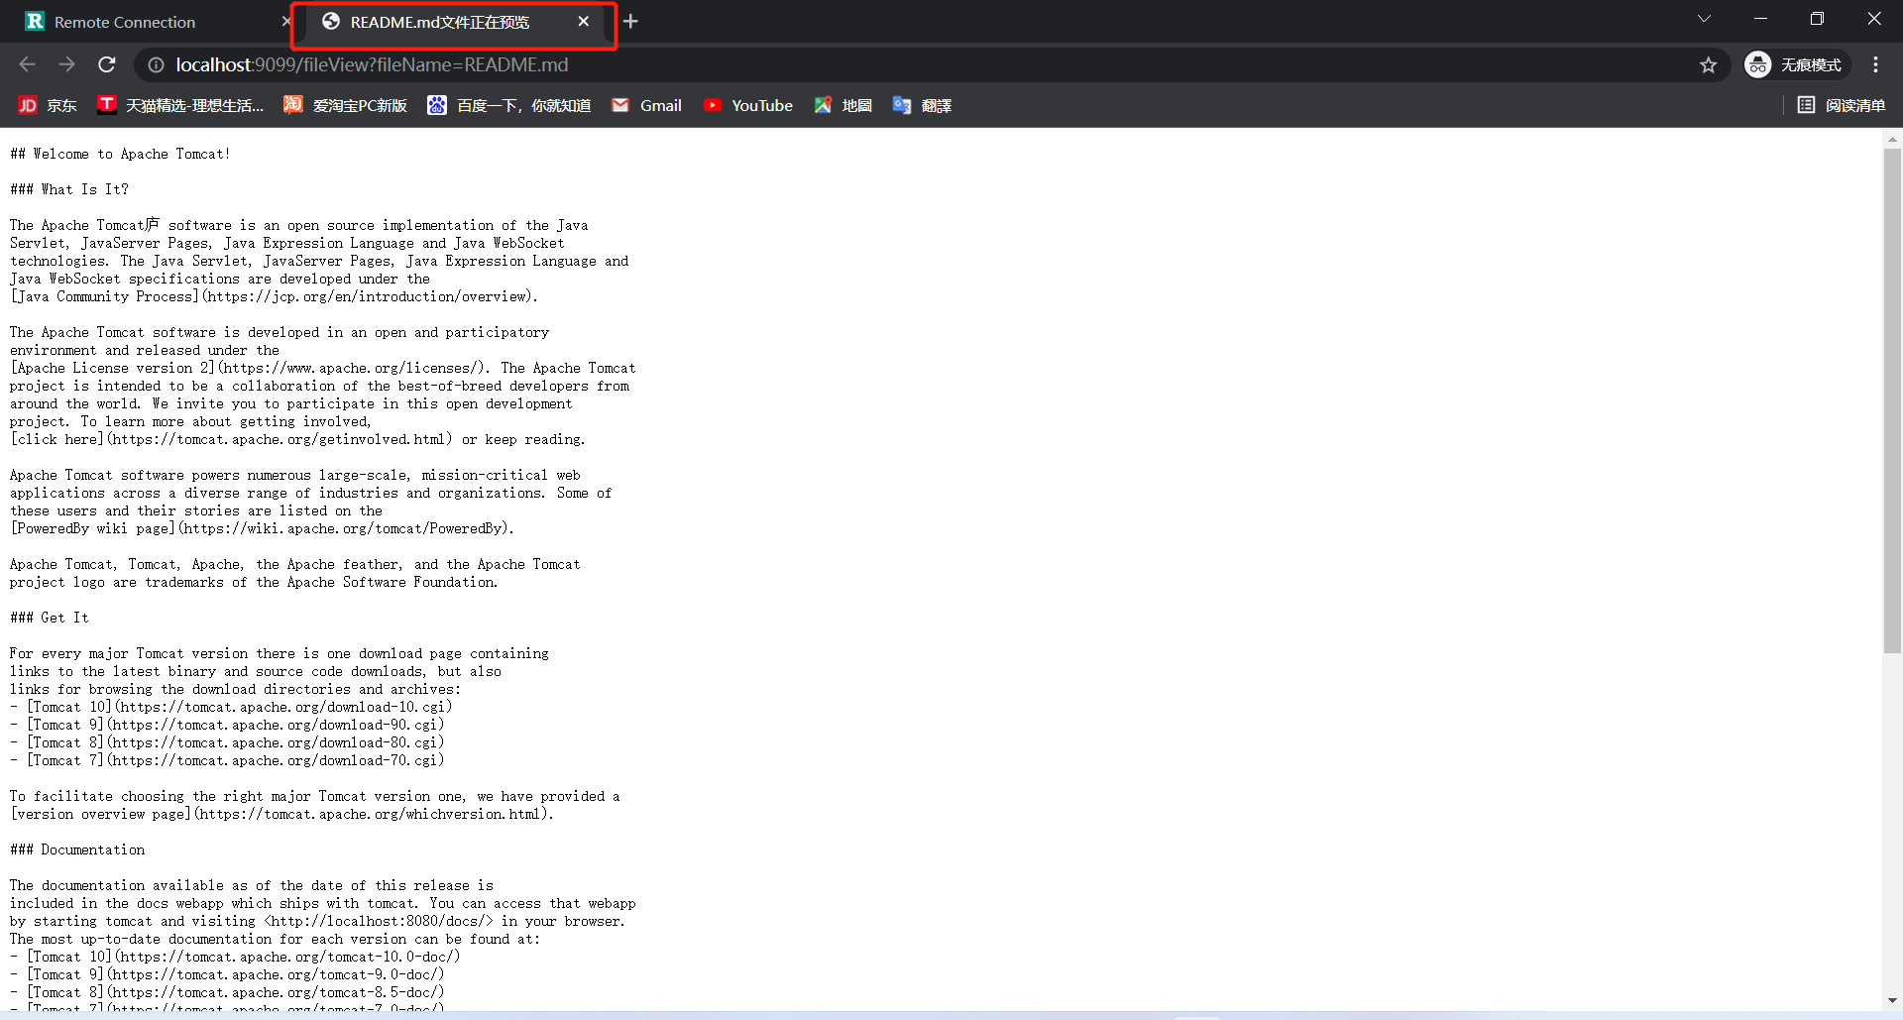This screenshot has height=1020, width=1903.
Task: Click the Apache License version 2 line
Action: (323, 368)
